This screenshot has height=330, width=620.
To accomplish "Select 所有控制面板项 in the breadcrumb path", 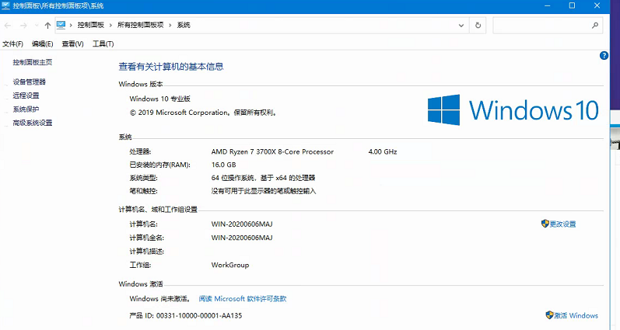I will coord(140,25).
